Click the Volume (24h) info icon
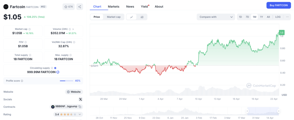This screenshot has height=120, width=294. point(70,29)
